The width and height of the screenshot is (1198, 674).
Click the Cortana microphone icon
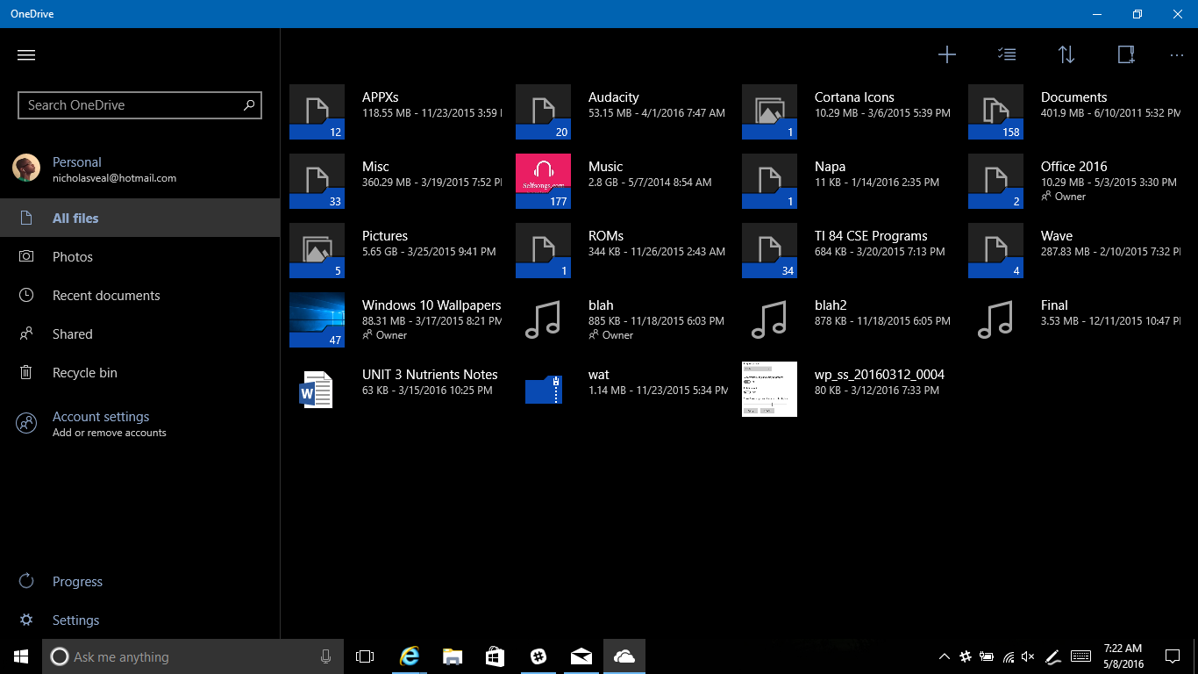(325, 656)
